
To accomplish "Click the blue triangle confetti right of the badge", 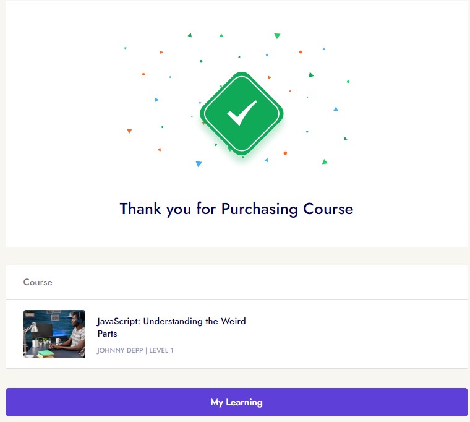I will [x=336, y=110].
